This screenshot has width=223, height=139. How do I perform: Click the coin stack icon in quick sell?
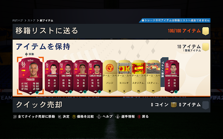[174, 105]
